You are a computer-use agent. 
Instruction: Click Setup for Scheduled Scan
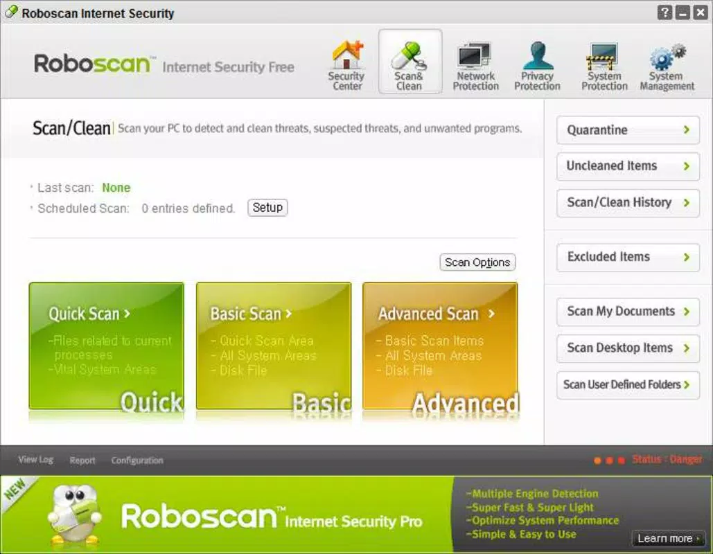(267, 208)
